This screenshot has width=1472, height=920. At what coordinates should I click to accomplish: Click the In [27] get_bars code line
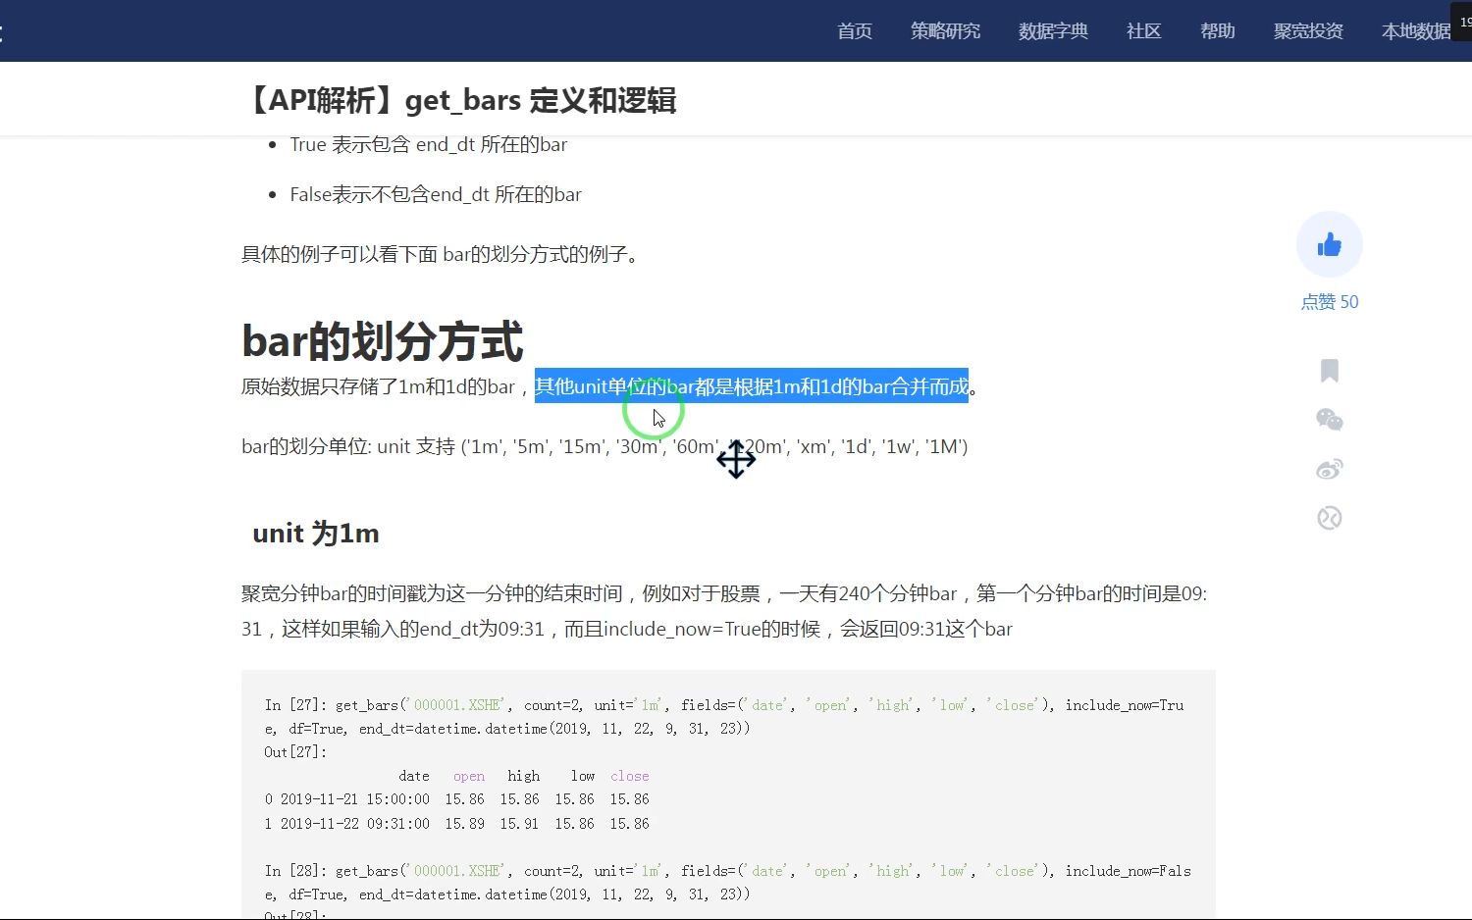tap(724, 717)
